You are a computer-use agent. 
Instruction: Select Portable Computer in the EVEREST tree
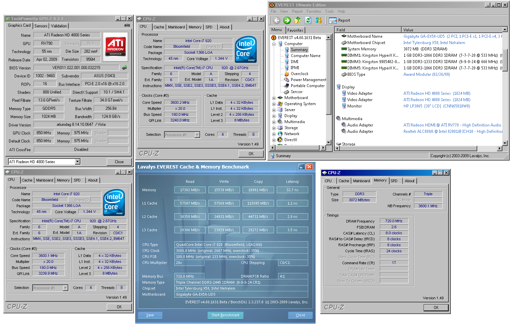[308, 86]
